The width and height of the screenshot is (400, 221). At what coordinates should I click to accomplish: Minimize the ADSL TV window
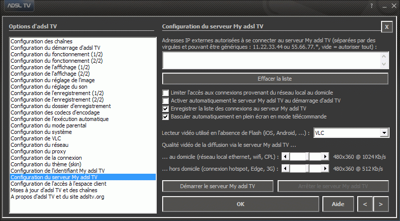coord(385,6)
